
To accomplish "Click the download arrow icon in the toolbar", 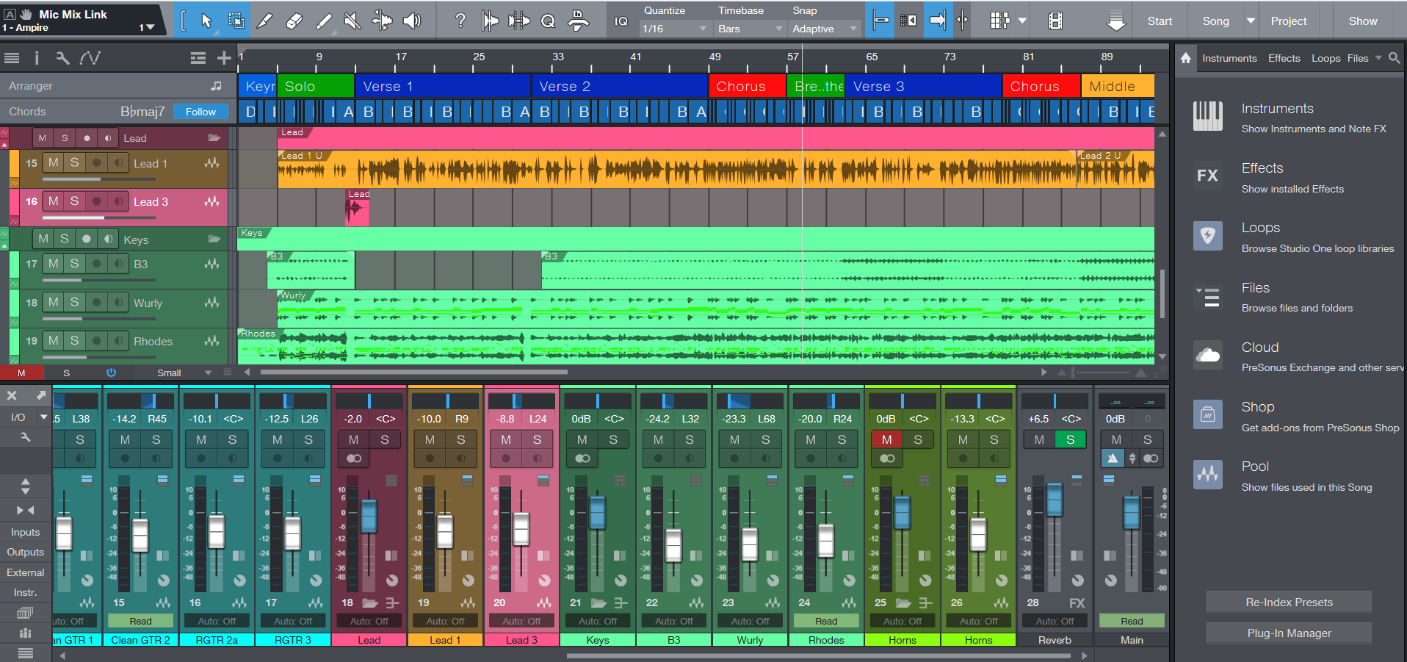I will 1116,21.
